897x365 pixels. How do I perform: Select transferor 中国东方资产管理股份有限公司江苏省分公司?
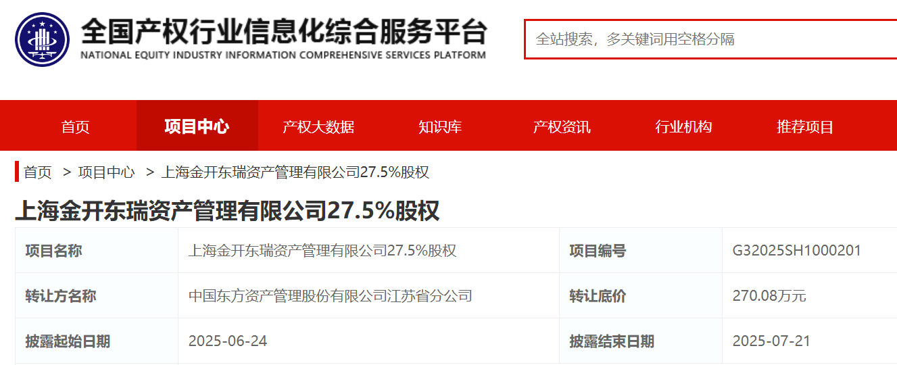coord(330,296)
